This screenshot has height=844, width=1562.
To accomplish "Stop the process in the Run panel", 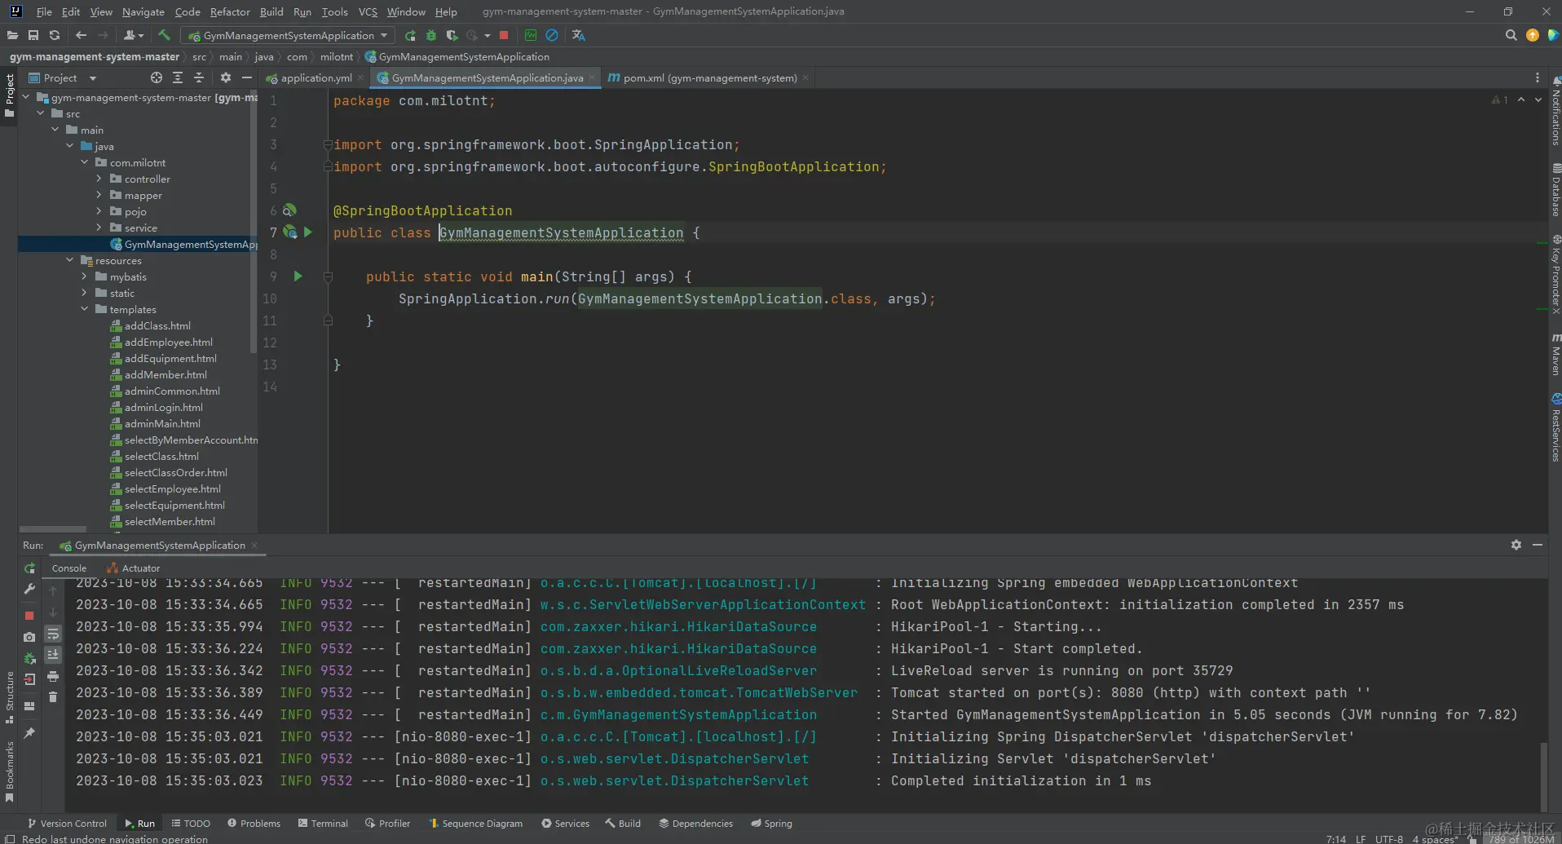I will pyautogui.click(x=29, y=616).
